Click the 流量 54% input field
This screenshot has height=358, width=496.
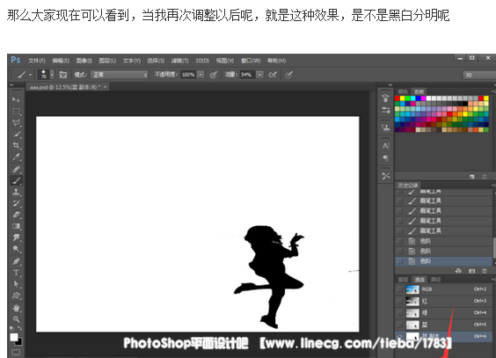247,75
